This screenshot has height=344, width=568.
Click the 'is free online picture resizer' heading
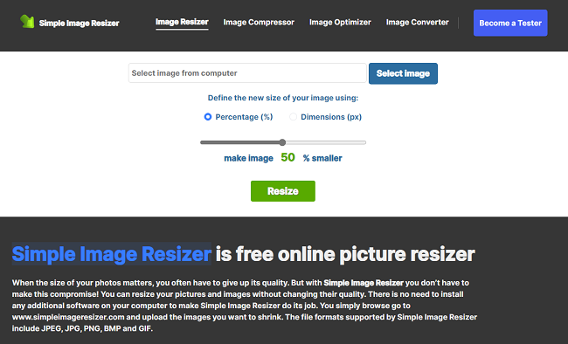(345, 254)
